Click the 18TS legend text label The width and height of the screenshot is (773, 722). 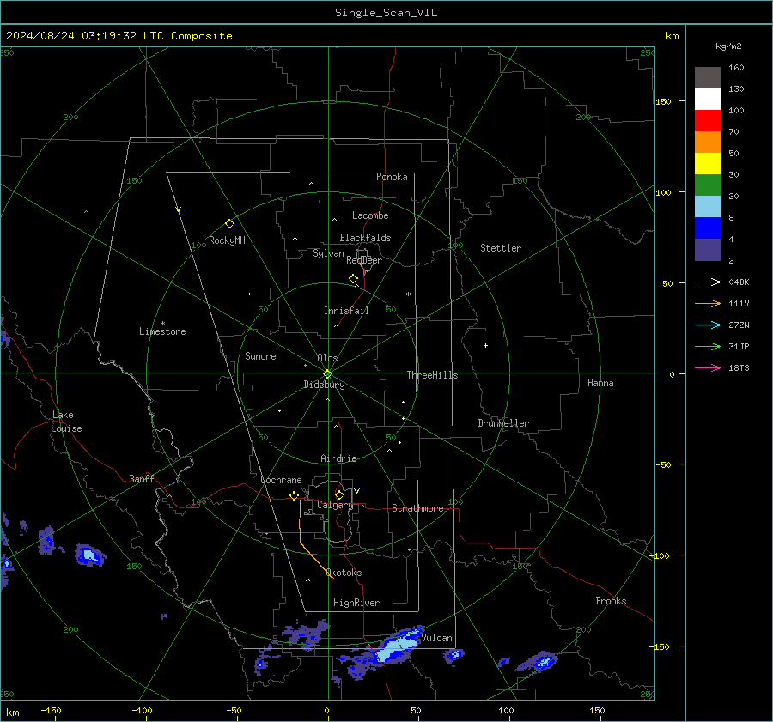click(739, 368)
